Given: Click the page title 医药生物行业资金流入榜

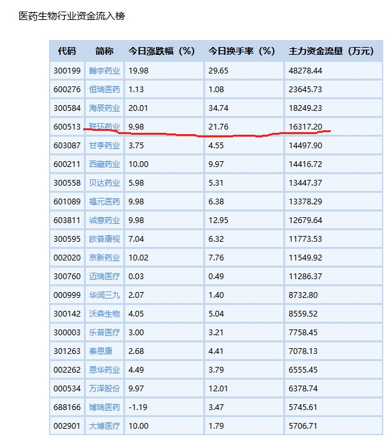Looking at the screenshot, I should click(72, 16).
